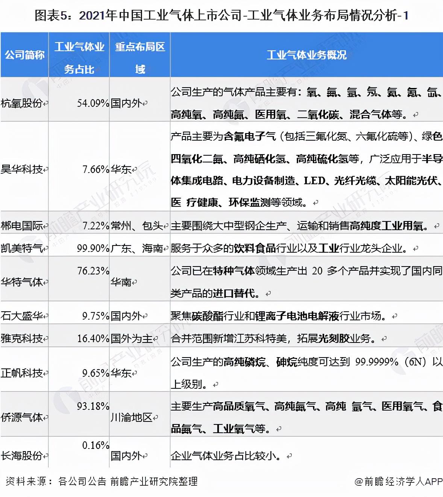
Task: Click the 侨源气体 high-quality oxygen description
Action: pyautogui.click(x=306, y=417)
